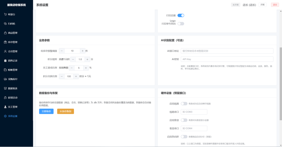Open 采购应付 truck icon
This screenshot has width=282, height=147.
5,79
